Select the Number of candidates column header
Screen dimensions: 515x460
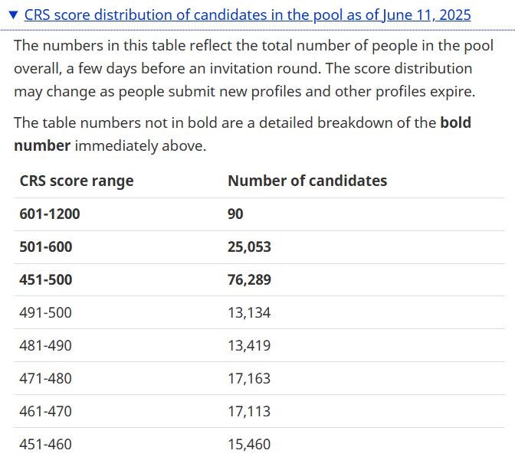point(307,181)
